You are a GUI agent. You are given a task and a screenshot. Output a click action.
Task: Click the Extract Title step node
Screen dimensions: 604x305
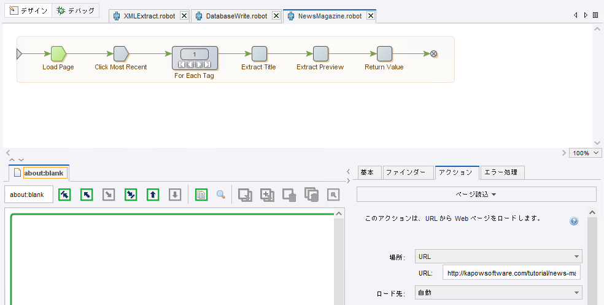pos(259,54)
